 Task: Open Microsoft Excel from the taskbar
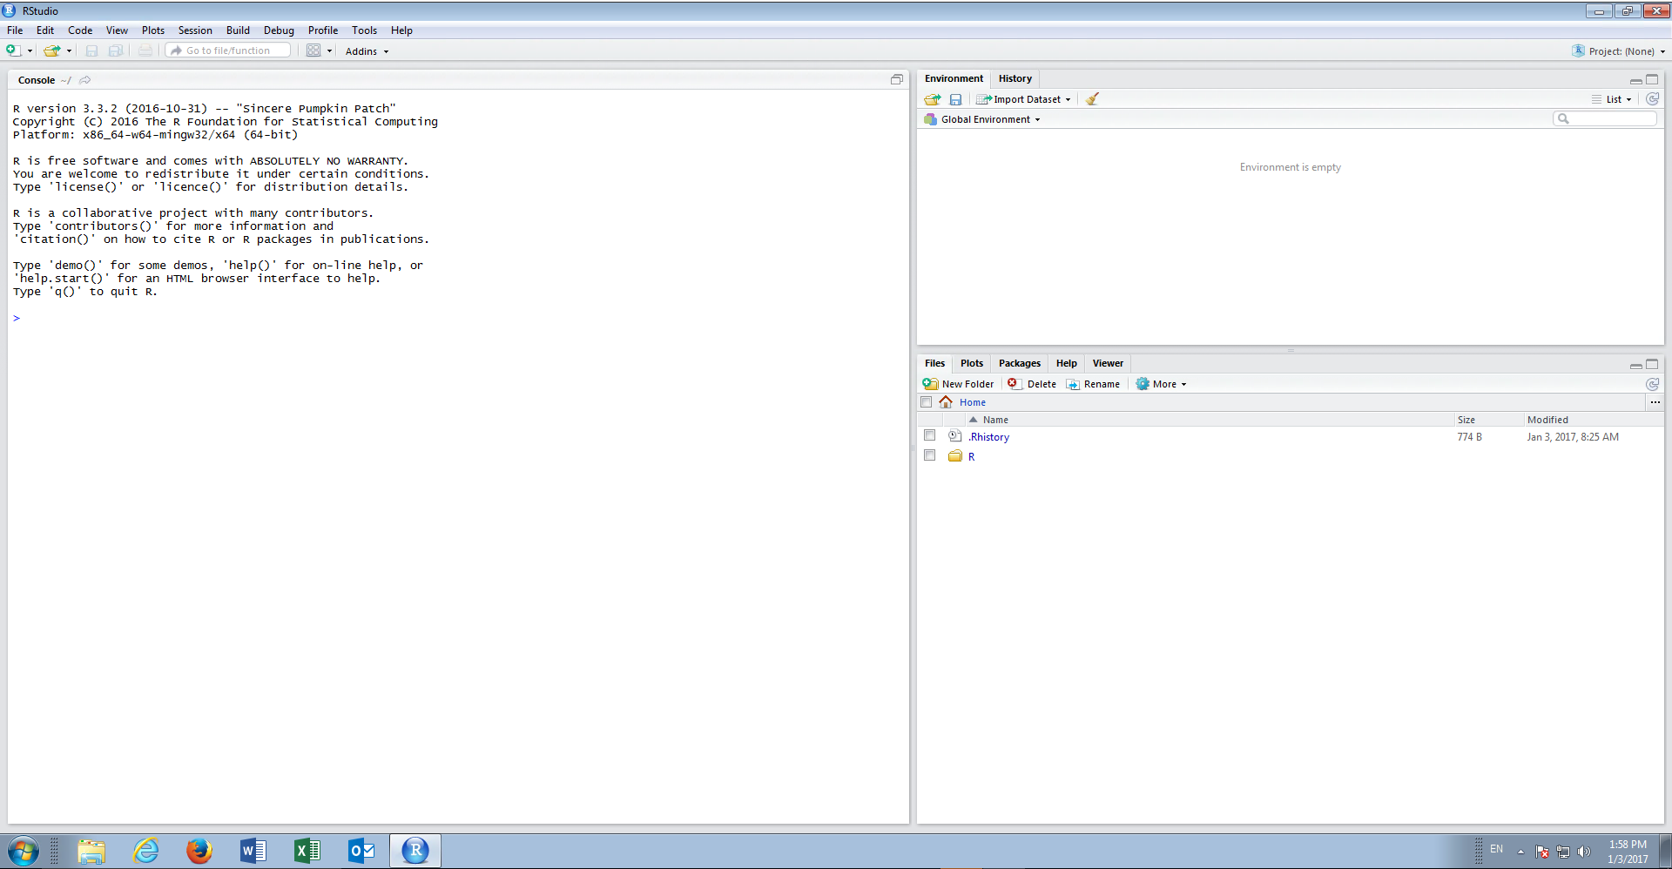[307, 851]
